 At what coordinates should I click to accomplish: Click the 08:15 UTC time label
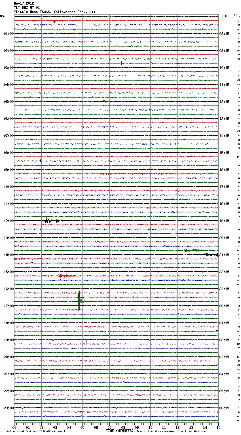[x=224, y=34]
